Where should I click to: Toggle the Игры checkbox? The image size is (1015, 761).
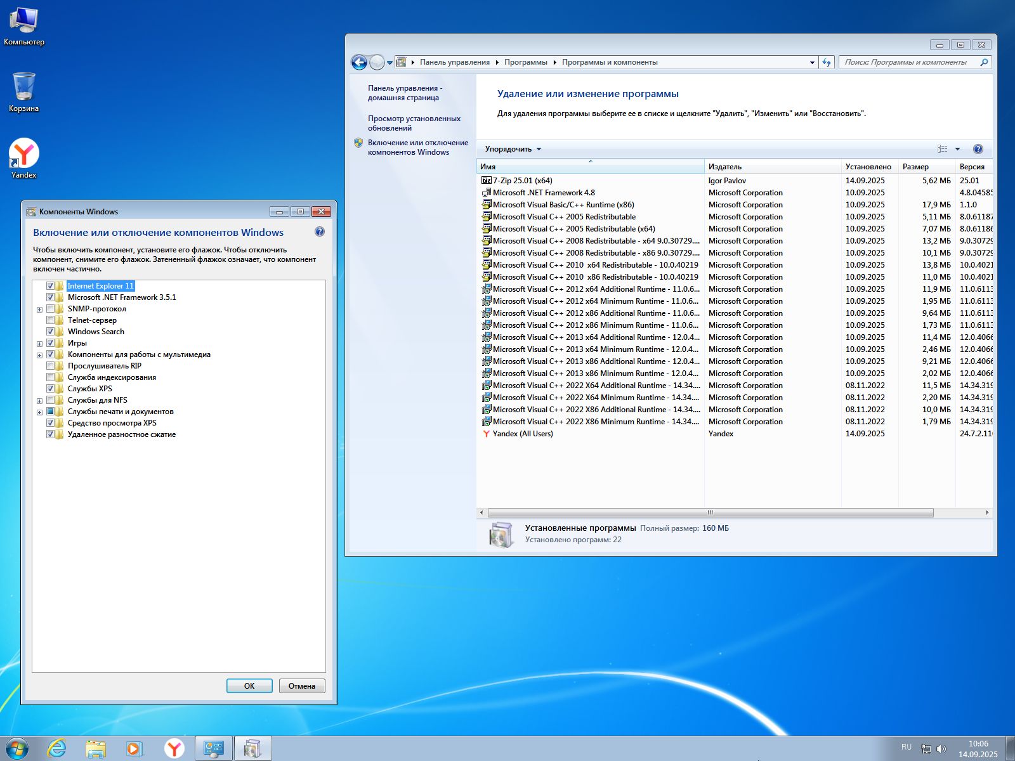coord(50,343)
